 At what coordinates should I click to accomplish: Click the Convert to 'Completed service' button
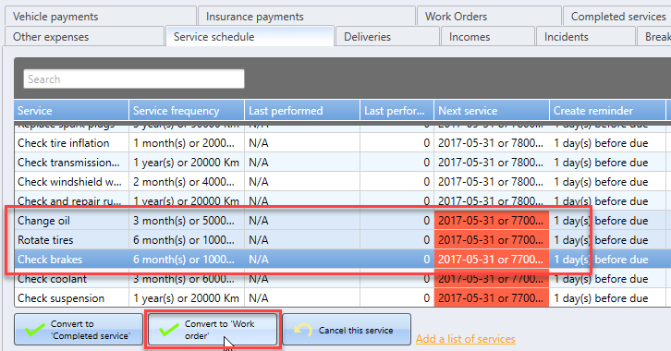(x=79, y=330)
